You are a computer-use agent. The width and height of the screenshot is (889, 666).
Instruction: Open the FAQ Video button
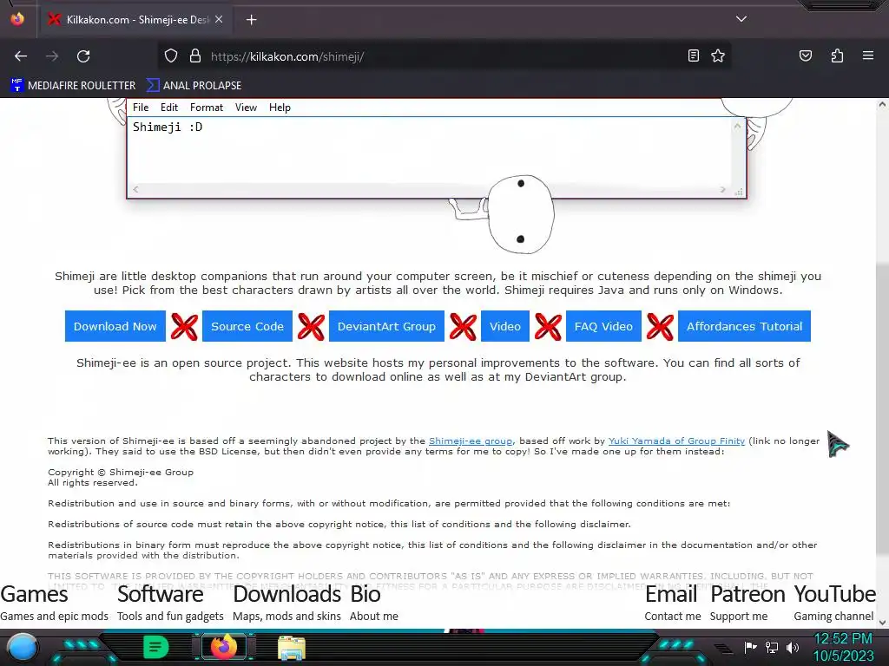603,326
